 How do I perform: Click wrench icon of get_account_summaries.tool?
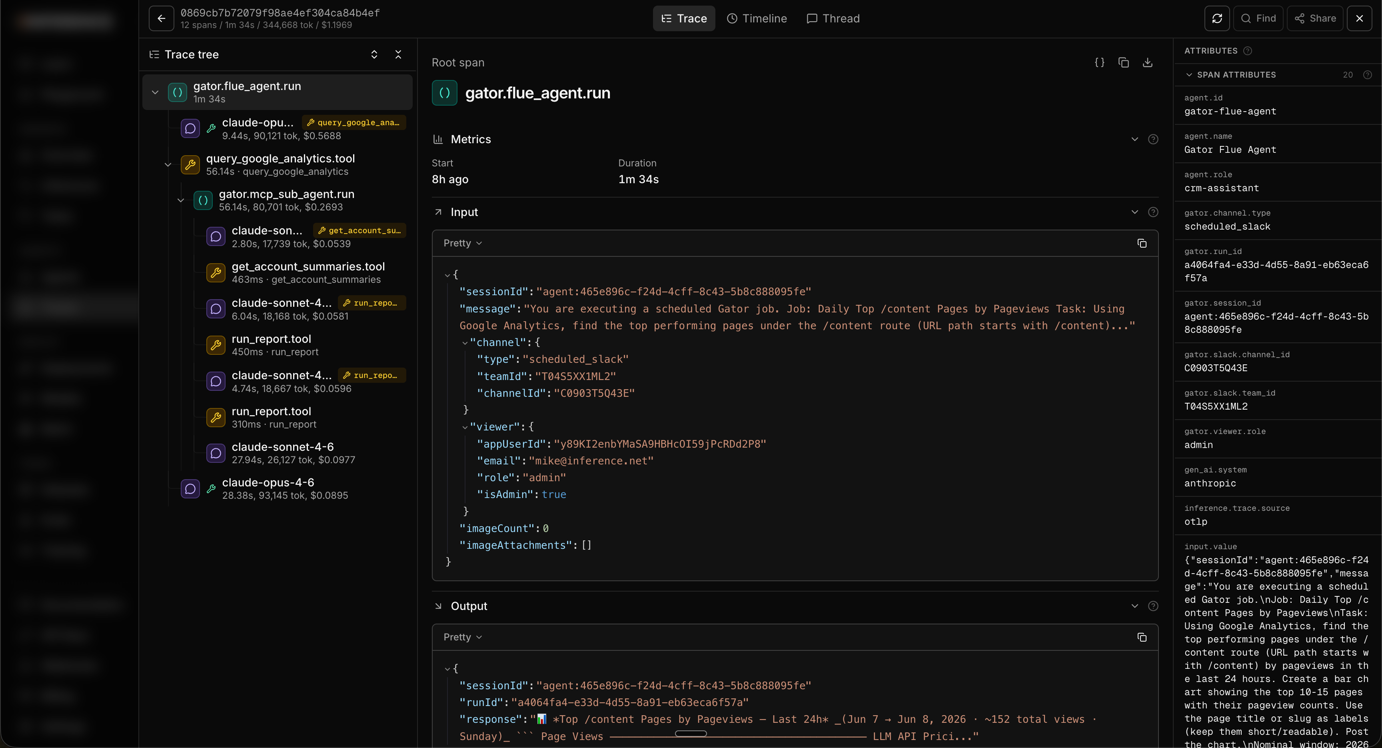coord(216,272)
